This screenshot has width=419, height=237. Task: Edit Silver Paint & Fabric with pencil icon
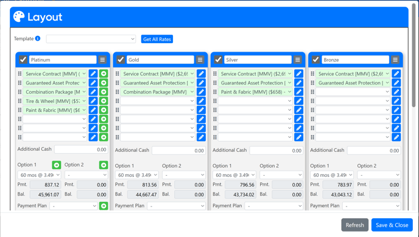tap(299, 92)
